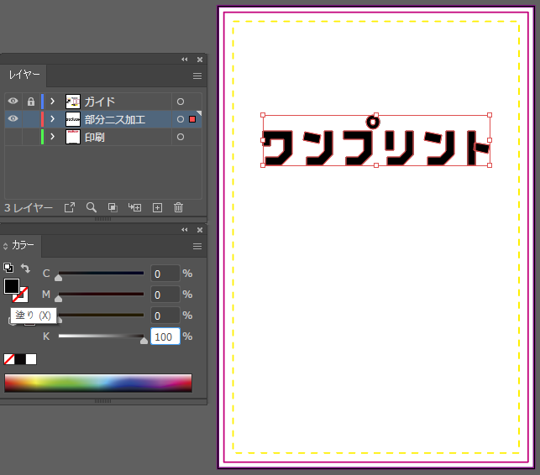Make or release clipping mask icon
Screen dimensions: 540x475
coord(113,207)
